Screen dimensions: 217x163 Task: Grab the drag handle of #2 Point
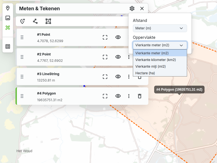[x=22, y=57]
